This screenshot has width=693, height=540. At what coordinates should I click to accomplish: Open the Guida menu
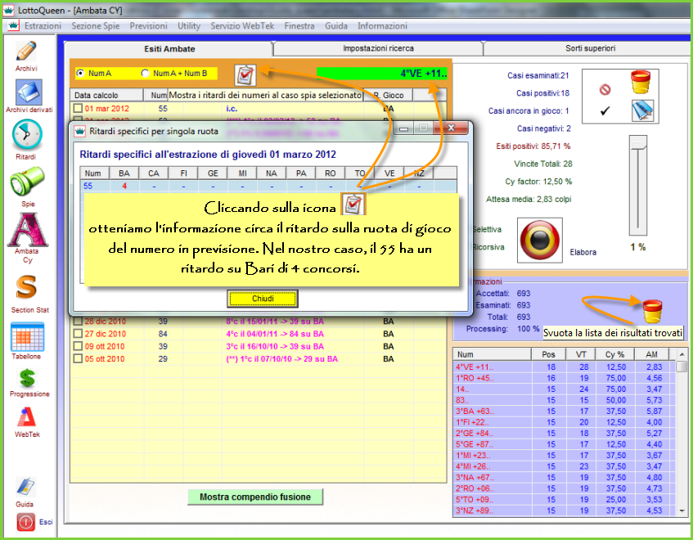(x=336, y=26)
